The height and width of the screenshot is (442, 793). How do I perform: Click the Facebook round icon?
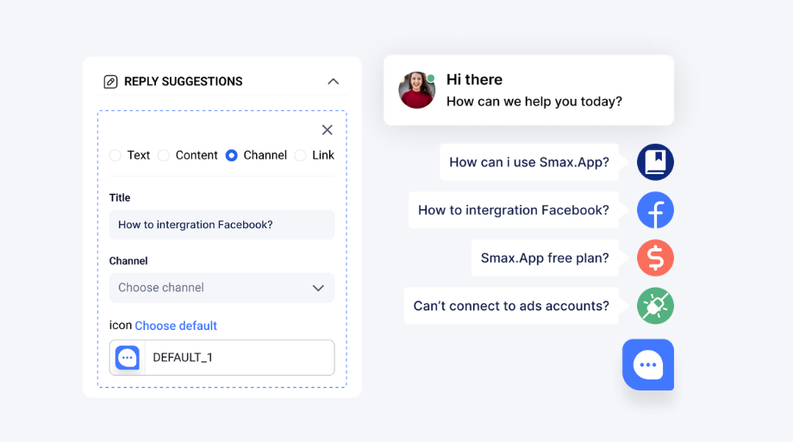pyautogui.click(x=655, y=210)
